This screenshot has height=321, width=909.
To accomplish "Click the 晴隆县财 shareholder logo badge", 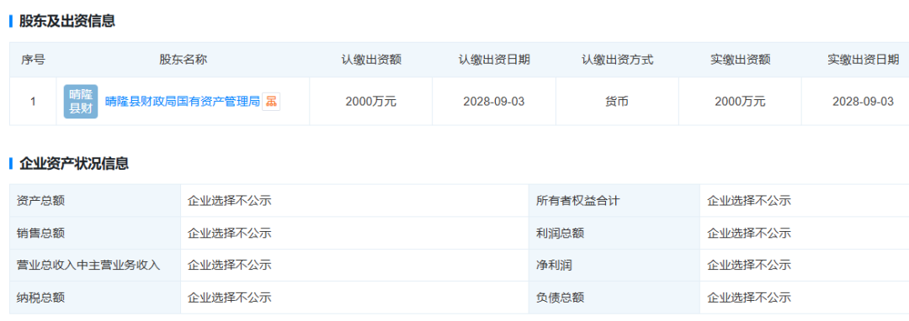I will tap(81, 101).
